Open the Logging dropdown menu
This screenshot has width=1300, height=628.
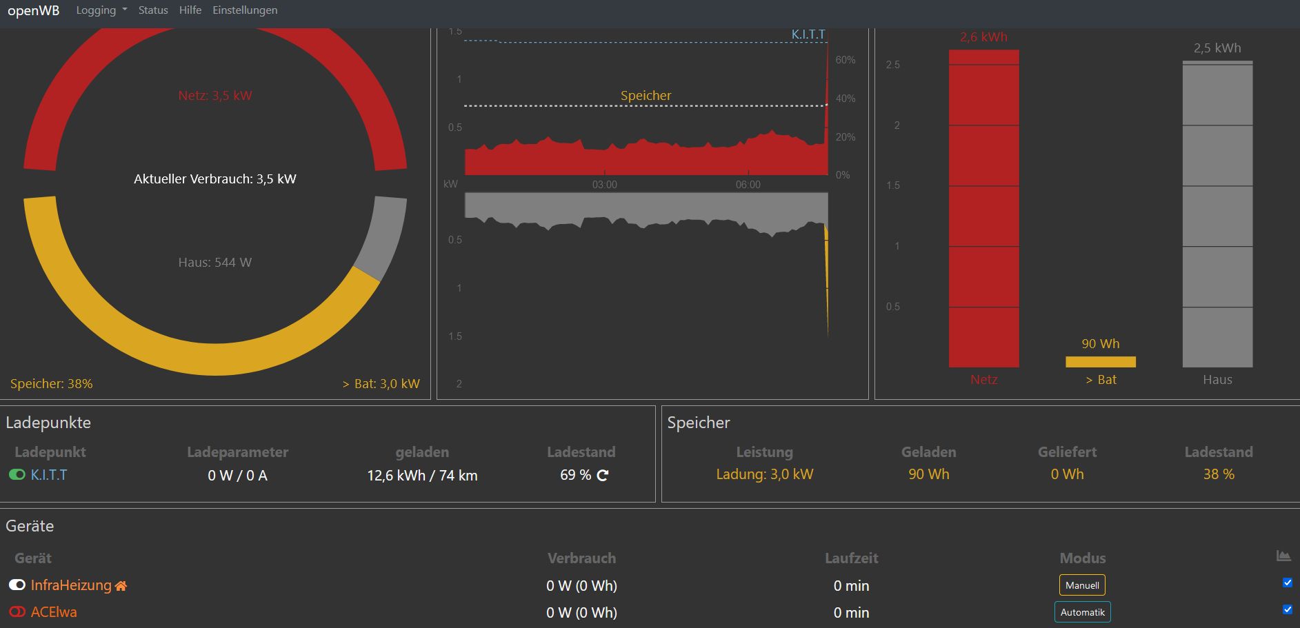click(101, 10)
